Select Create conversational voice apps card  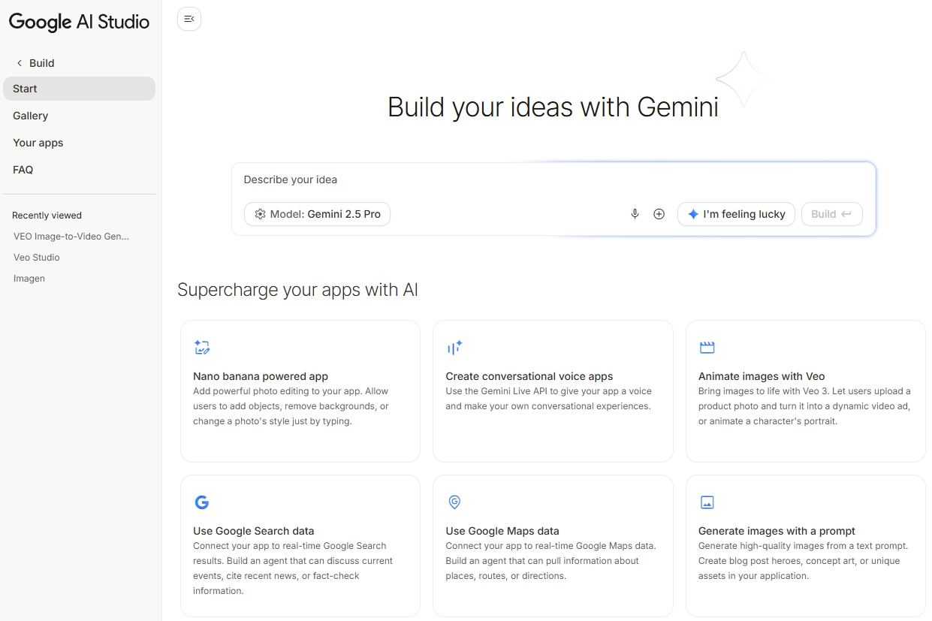tap(553, 391)
